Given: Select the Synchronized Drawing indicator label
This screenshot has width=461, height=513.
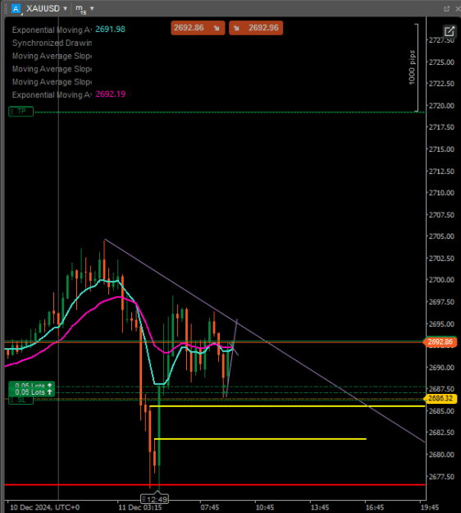Looking at the screenshot, I should click(52, 43).
